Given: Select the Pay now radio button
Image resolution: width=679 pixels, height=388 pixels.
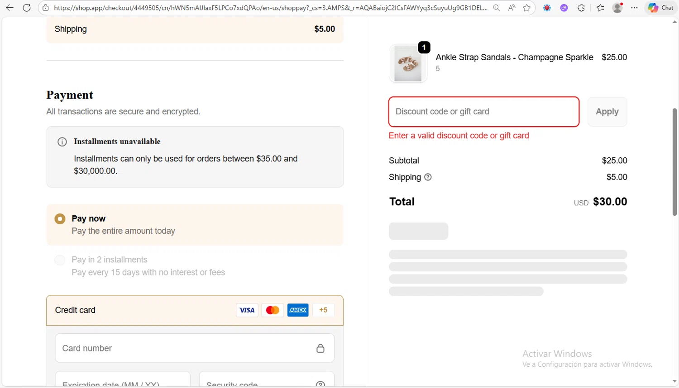Looking at the screenshot, I should pos(60,219).
